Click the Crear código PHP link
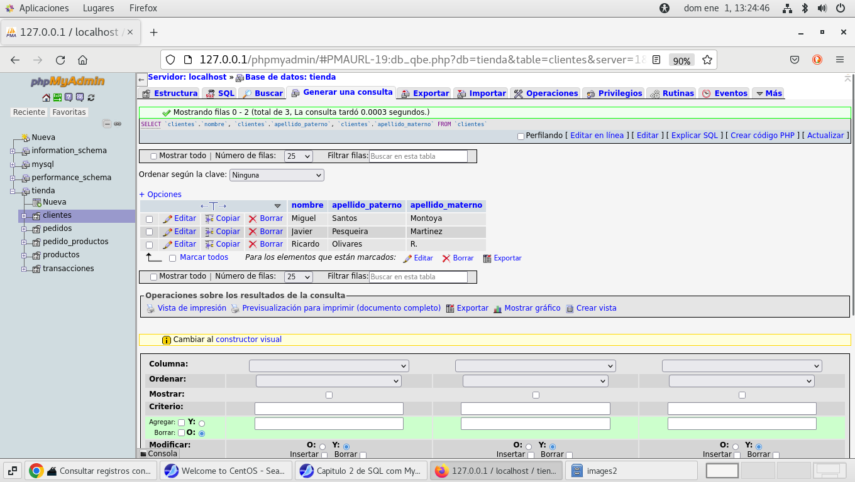 (762, 136)
